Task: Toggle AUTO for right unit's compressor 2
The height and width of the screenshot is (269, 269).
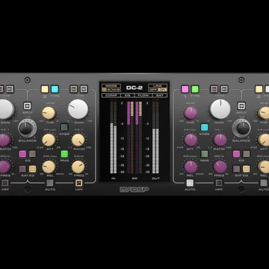Action: tap(264, 183)
